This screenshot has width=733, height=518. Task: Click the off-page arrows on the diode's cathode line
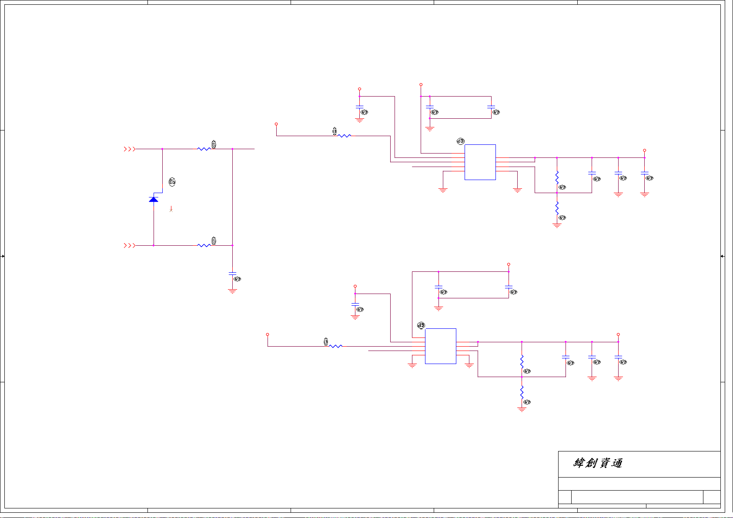[129, 149]
